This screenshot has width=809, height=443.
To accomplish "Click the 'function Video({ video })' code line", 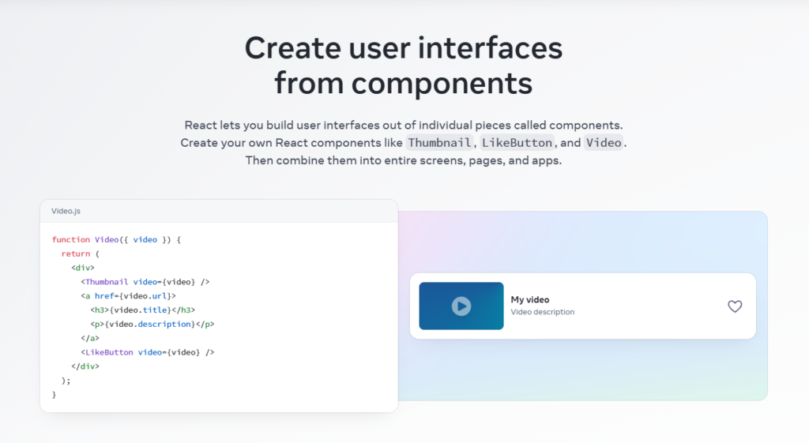I will (117, 240).
